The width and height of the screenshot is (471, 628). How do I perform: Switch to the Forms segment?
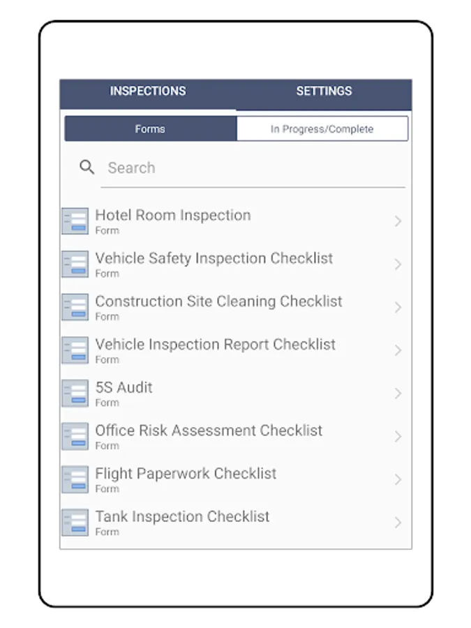point(151,128)
